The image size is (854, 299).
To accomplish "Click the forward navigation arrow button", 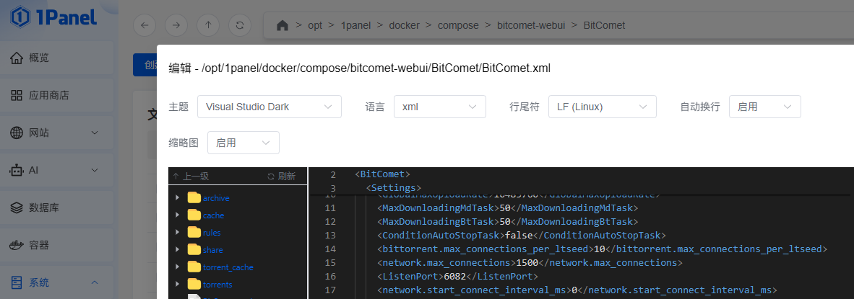I will point(176,25).
